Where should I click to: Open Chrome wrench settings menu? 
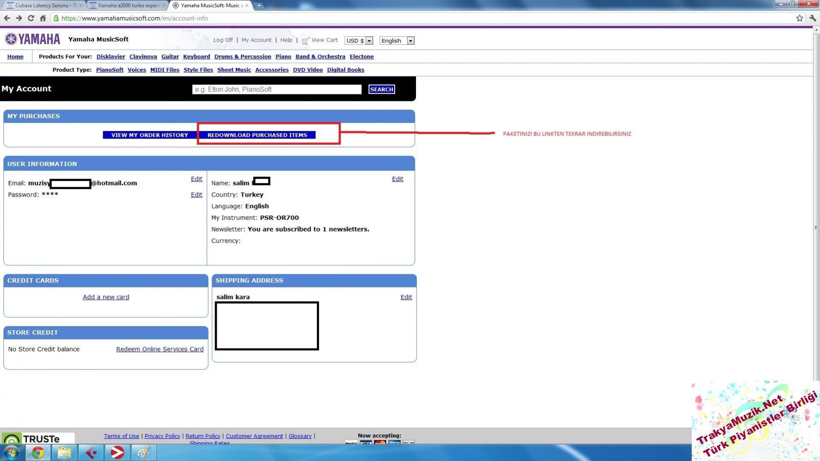813,18
